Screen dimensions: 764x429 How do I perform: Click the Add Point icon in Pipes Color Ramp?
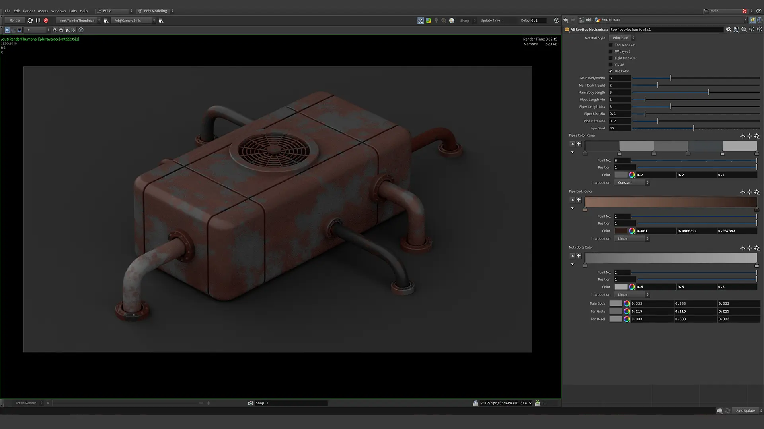pos(579,144)
